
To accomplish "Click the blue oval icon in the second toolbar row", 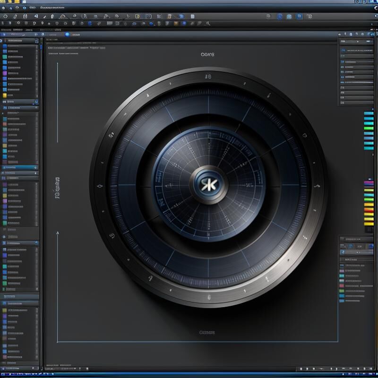I will point(151,23).
